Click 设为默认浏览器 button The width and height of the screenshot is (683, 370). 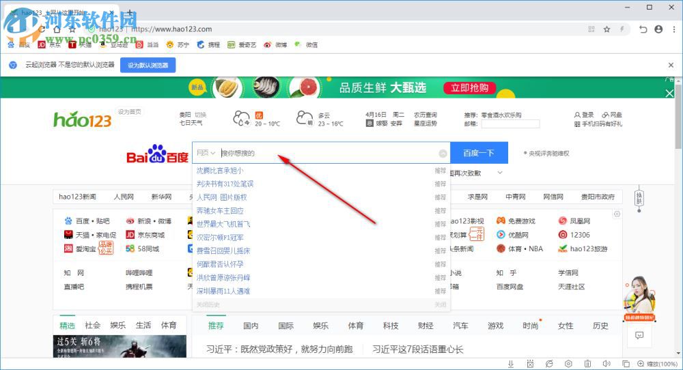pyautogui.click(x=148, y=66)
